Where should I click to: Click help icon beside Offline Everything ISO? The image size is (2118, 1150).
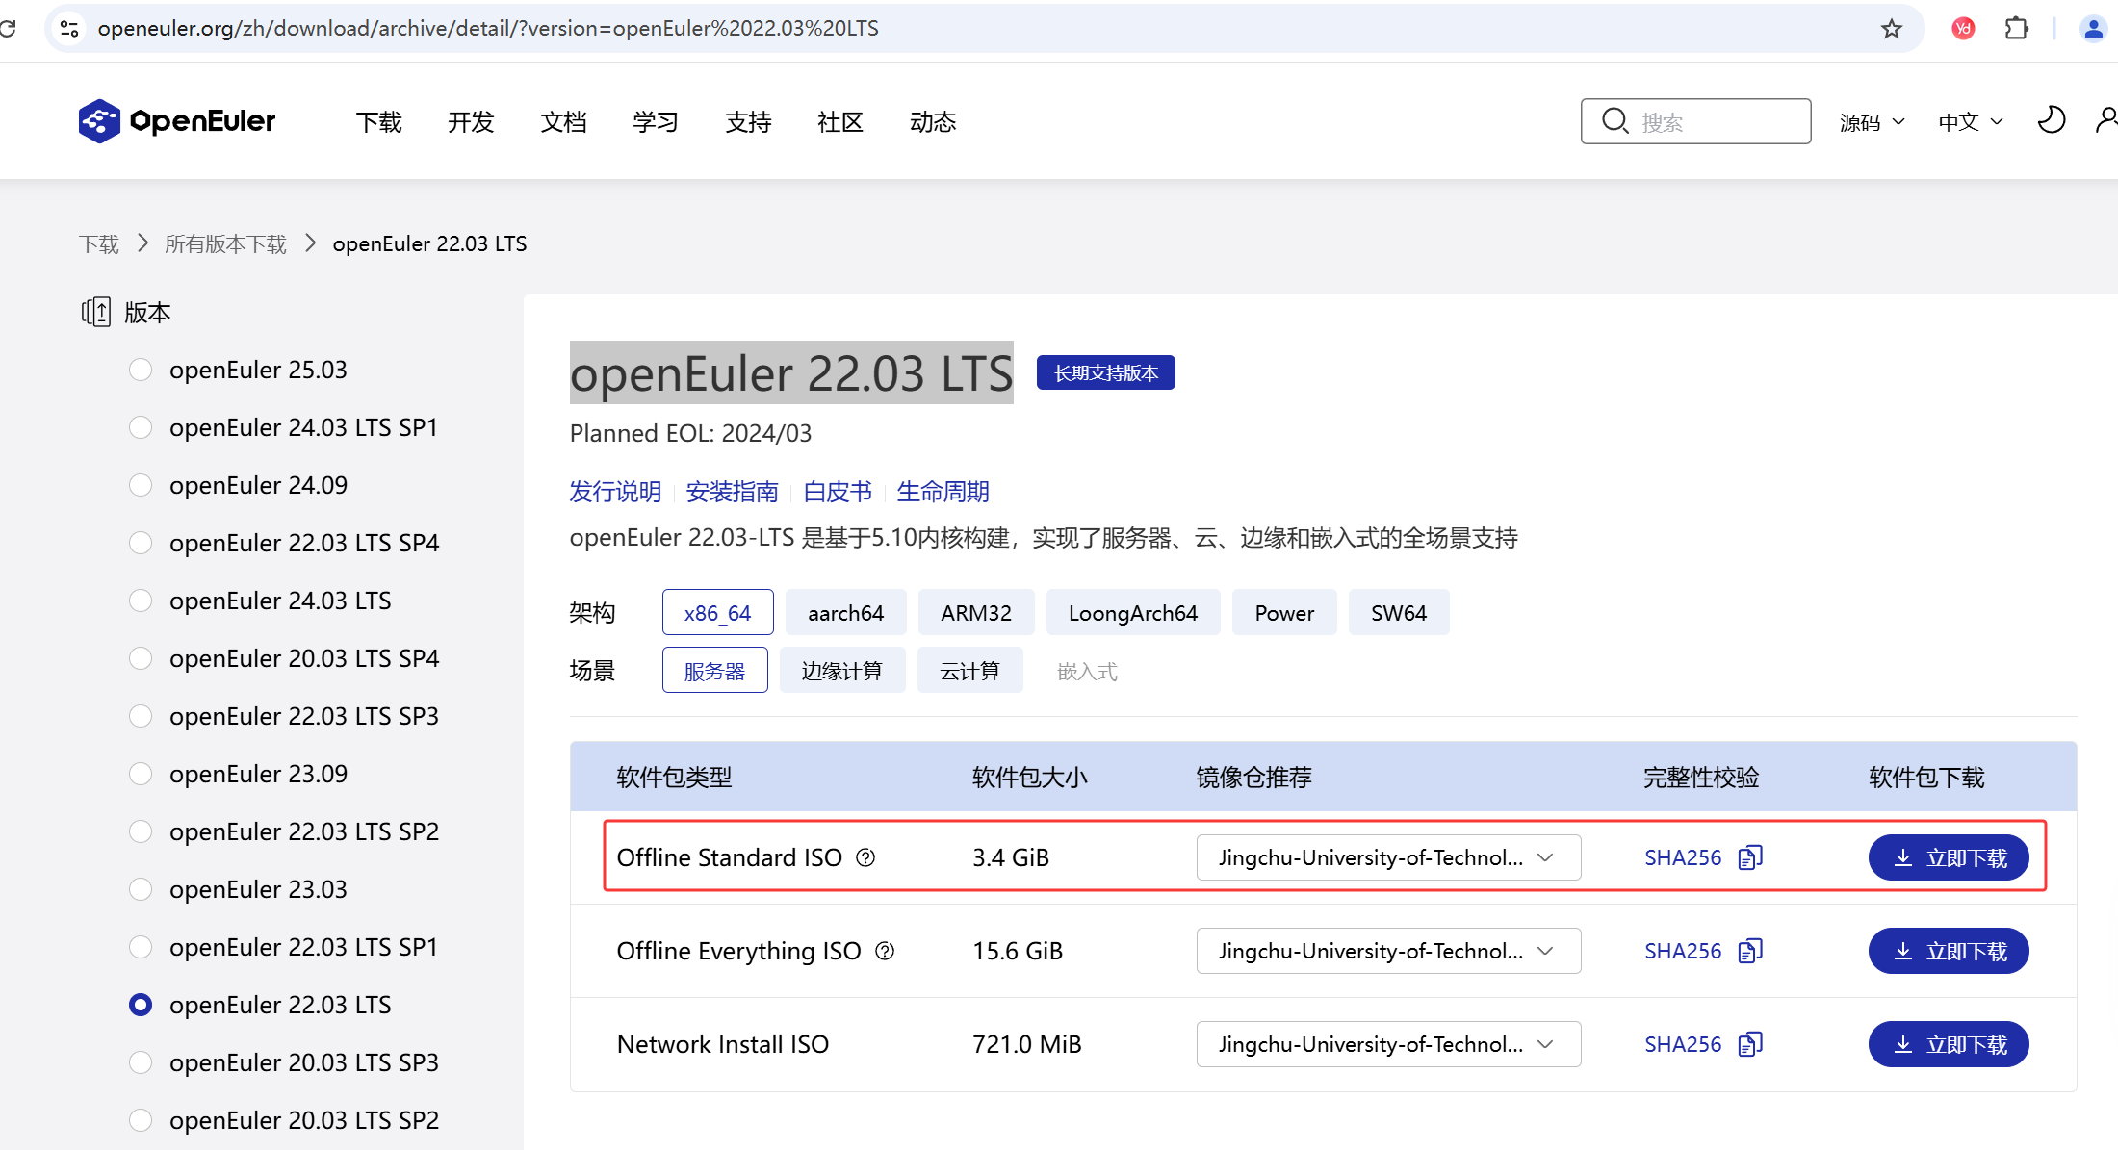tap(885, 951)
